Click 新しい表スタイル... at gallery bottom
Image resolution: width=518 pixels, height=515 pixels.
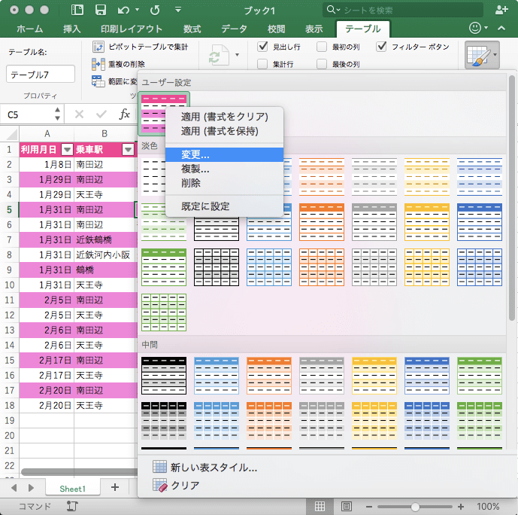click(214, 467)
